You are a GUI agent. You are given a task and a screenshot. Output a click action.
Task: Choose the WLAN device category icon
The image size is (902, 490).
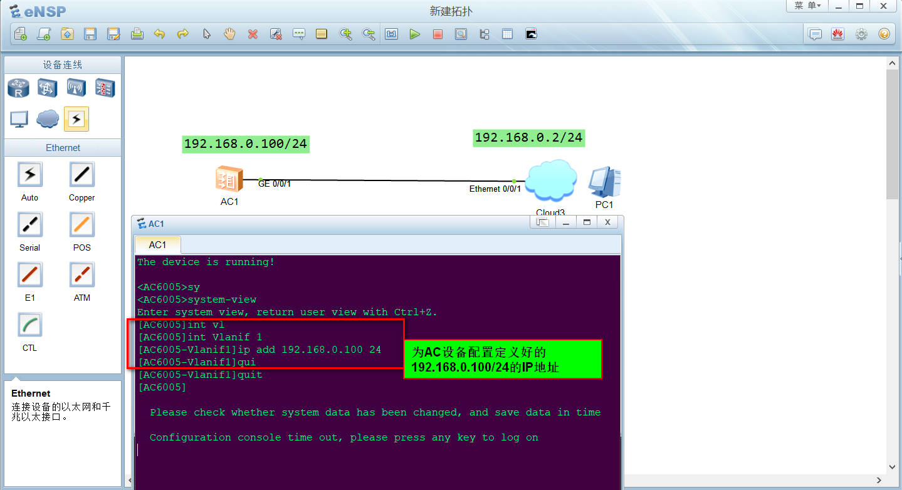pyautogui.click(x=76, y=88)
